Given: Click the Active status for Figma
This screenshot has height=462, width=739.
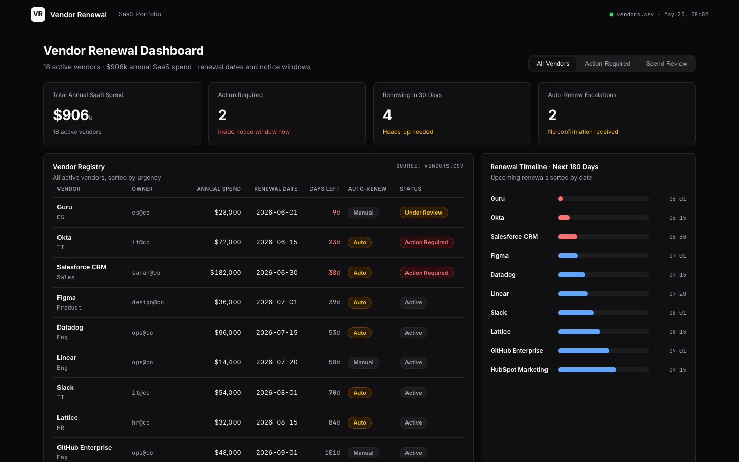Looking at the screenshot, I should (413, 302).
